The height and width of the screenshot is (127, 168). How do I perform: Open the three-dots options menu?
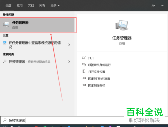coord(162,5)
